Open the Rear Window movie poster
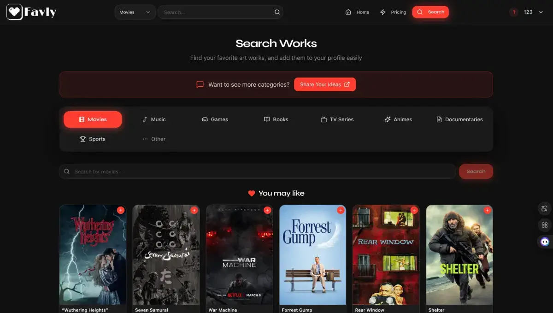This screenshot has width=553, height=313. point(386,255)
